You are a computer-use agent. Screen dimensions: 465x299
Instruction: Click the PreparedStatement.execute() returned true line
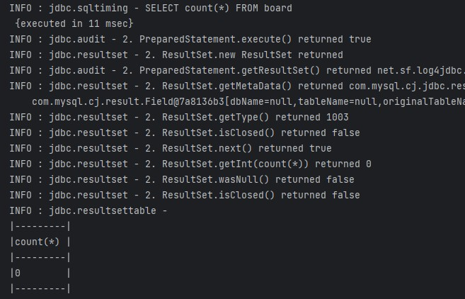(x=190, y=39)
